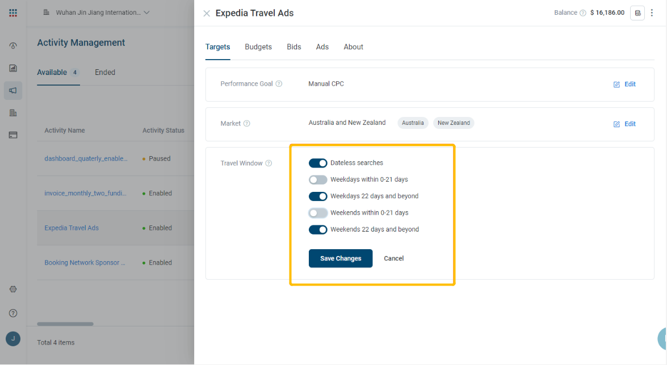The image size is (667, 365).
Task: Click the Cancel button
Action: click(394, 258)
